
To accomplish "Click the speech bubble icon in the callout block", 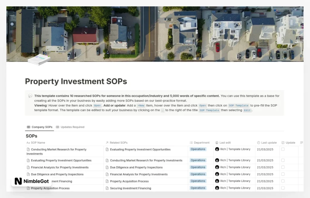I will point(30,96).
